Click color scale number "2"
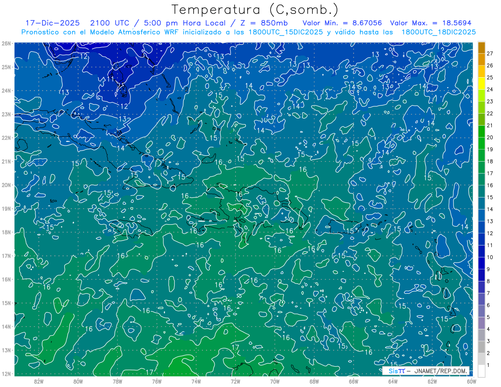This screenshot has width=501, height=387. (488, 353)
